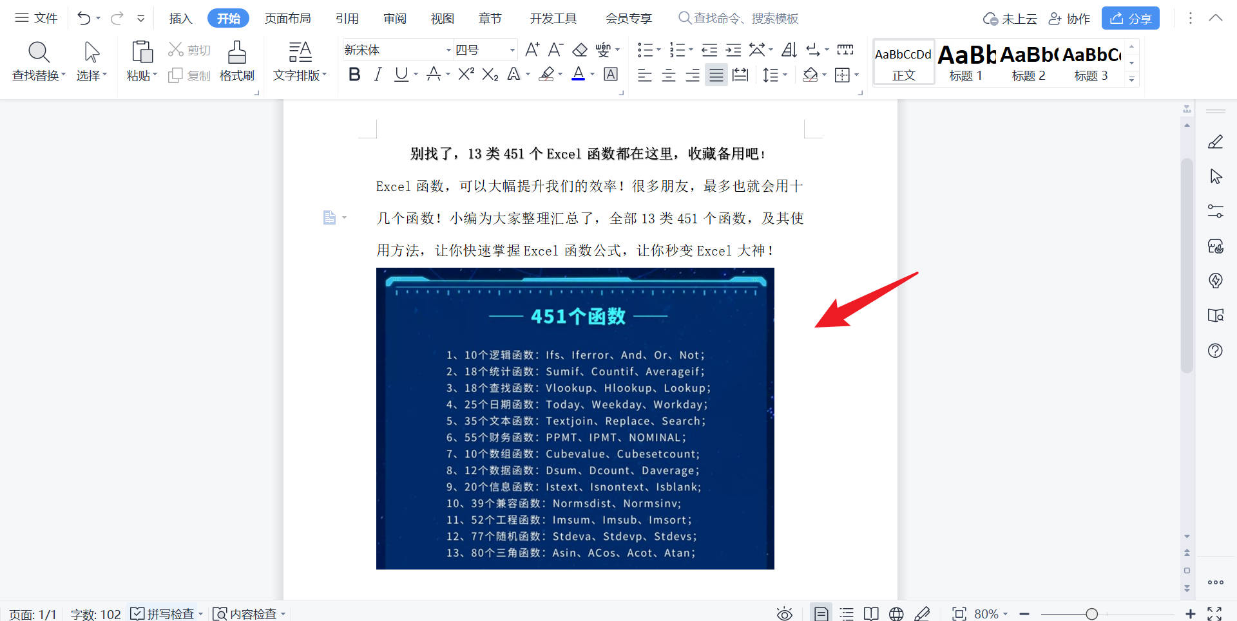Apply the 正文 style
1237x621 pixels.
903,62
